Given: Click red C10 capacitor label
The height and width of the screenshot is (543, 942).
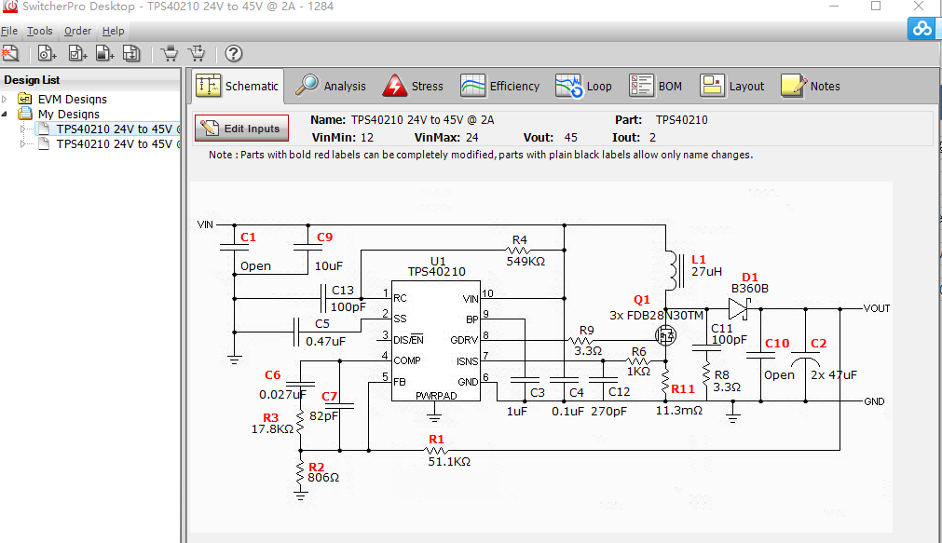Looking at the screenshot, I should click(x=777, y=344).
